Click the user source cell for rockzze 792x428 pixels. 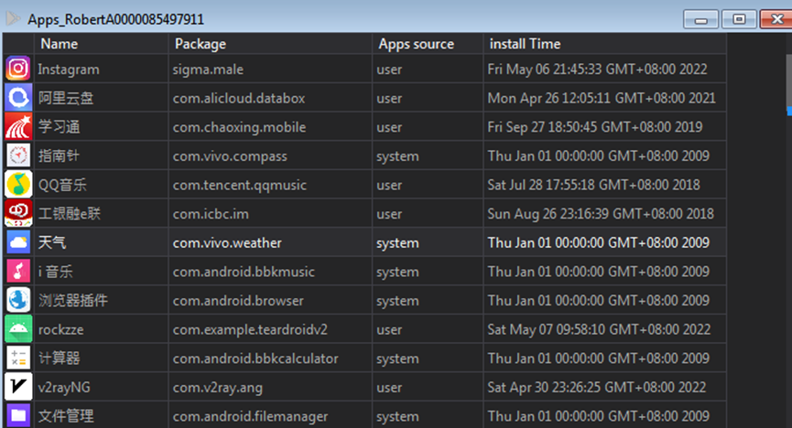[x=428, y=329]
